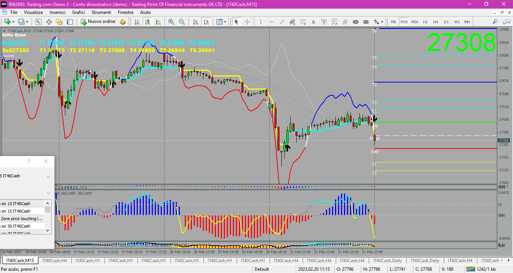Screen dimensions: 513x273
Task: Select the W1 timeframe
Action: pos(457,22)
